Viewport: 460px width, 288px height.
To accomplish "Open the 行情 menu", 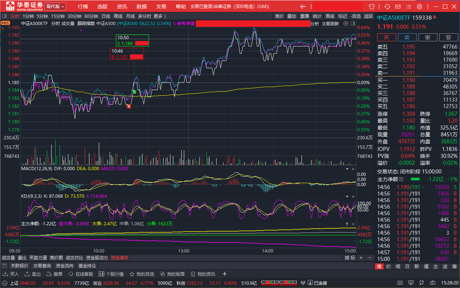I will [x=83, y=7].
